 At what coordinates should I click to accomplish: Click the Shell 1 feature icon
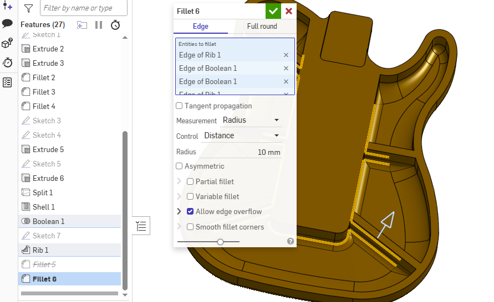(26, 207)
